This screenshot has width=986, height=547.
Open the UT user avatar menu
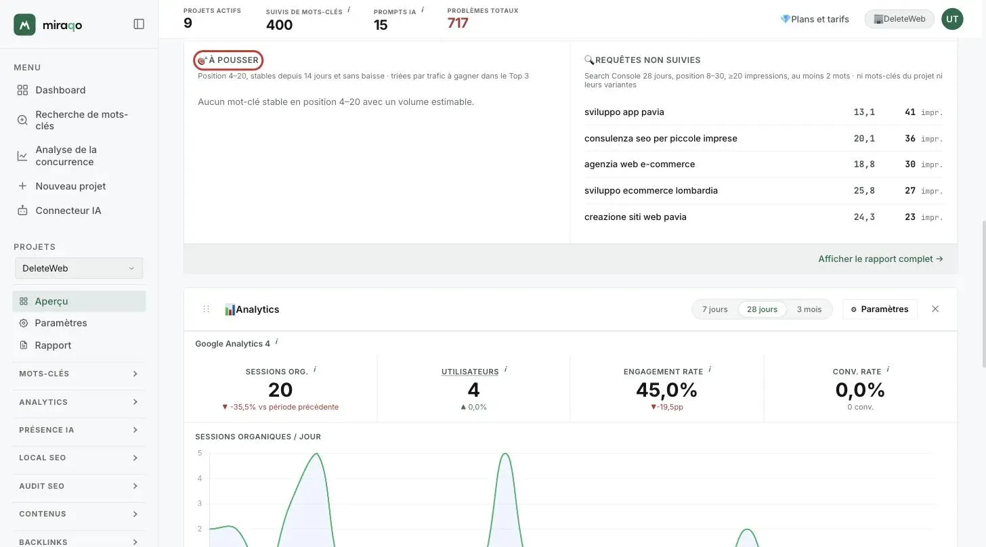[952, 19]
